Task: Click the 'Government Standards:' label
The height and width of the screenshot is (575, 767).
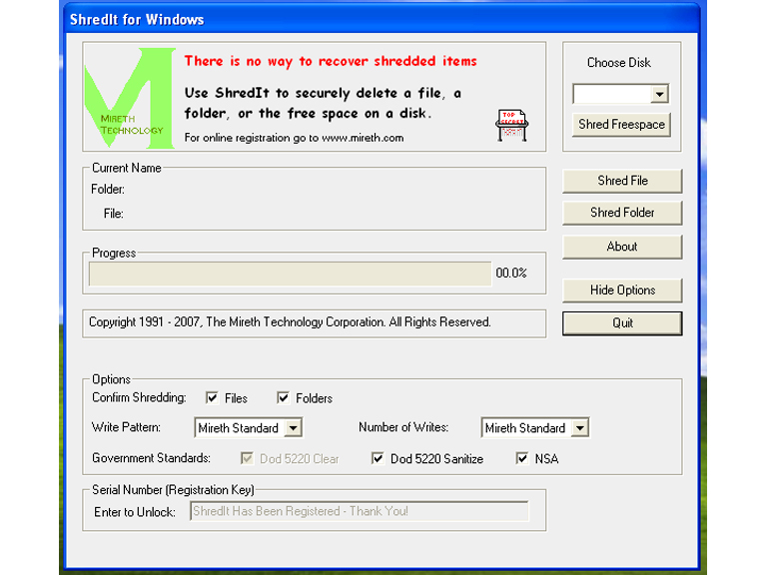Action: tap(151, 458)
